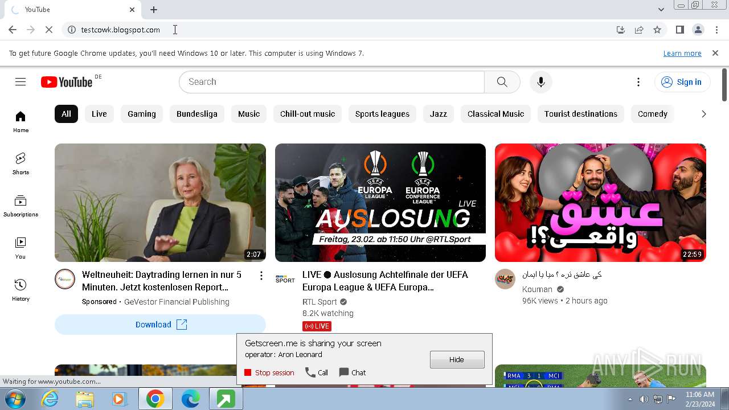Go to Home in sidebar
This screenshot has height=410, width=729.
[21, 121]
